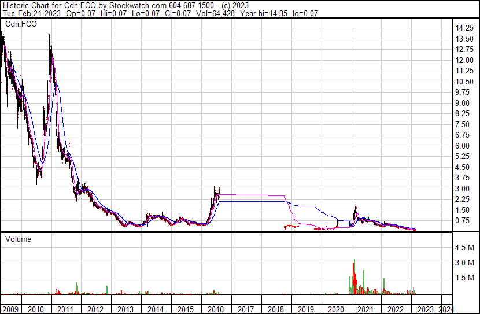
Task: Click the Volume panel label
Action: pyautogui.click(x=19, y=239)
